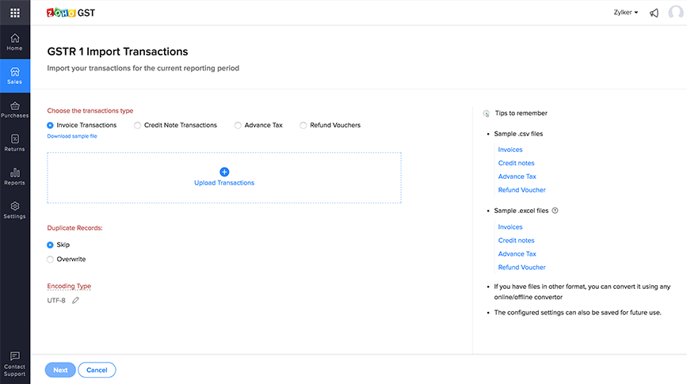Viewport: 687px width, 384px height.
Task: Click the pencil icon beside UTF-8
Action: [x=76, y=301]
